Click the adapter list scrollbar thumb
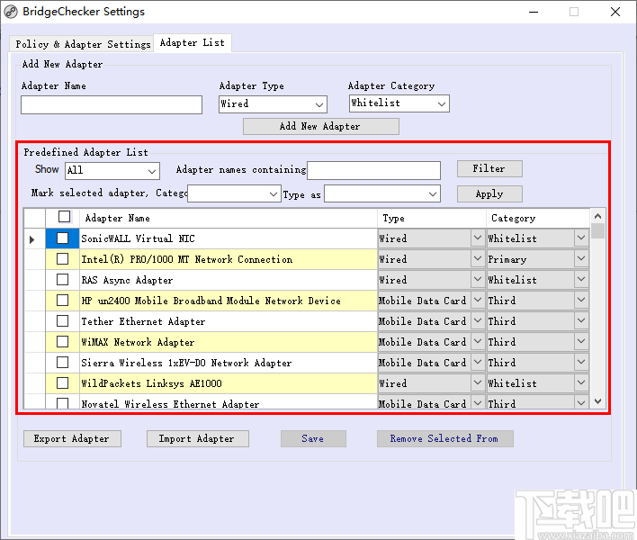637x540 pixels. pos(597,230)
